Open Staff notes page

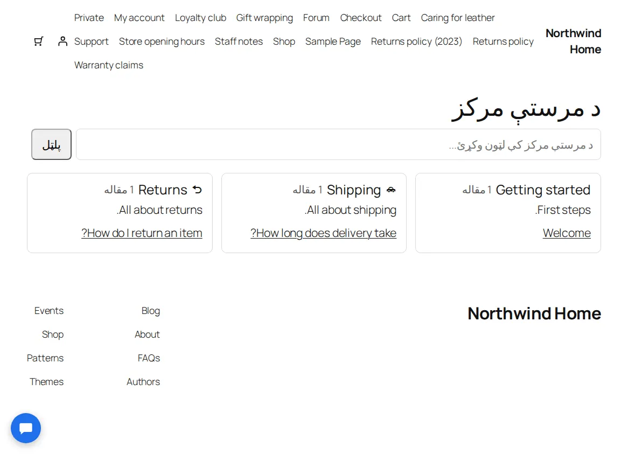tap(239, 41)
